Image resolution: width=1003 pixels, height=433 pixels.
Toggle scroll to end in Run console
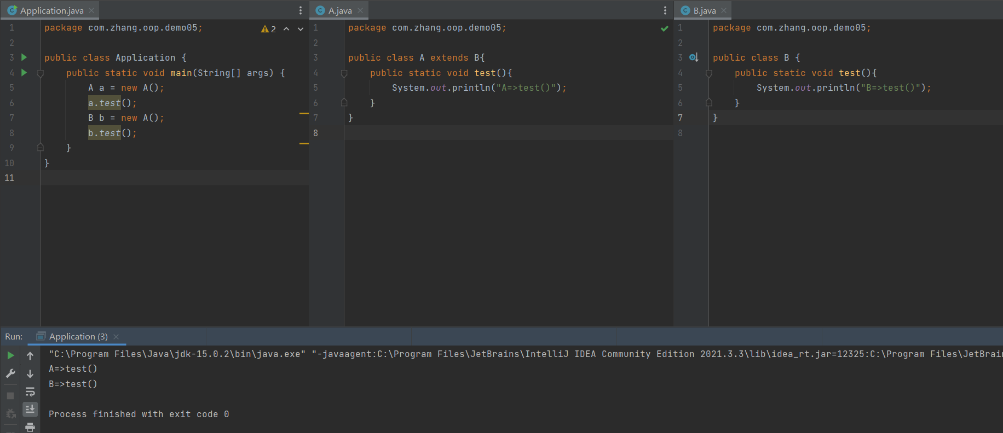[30, 409]
